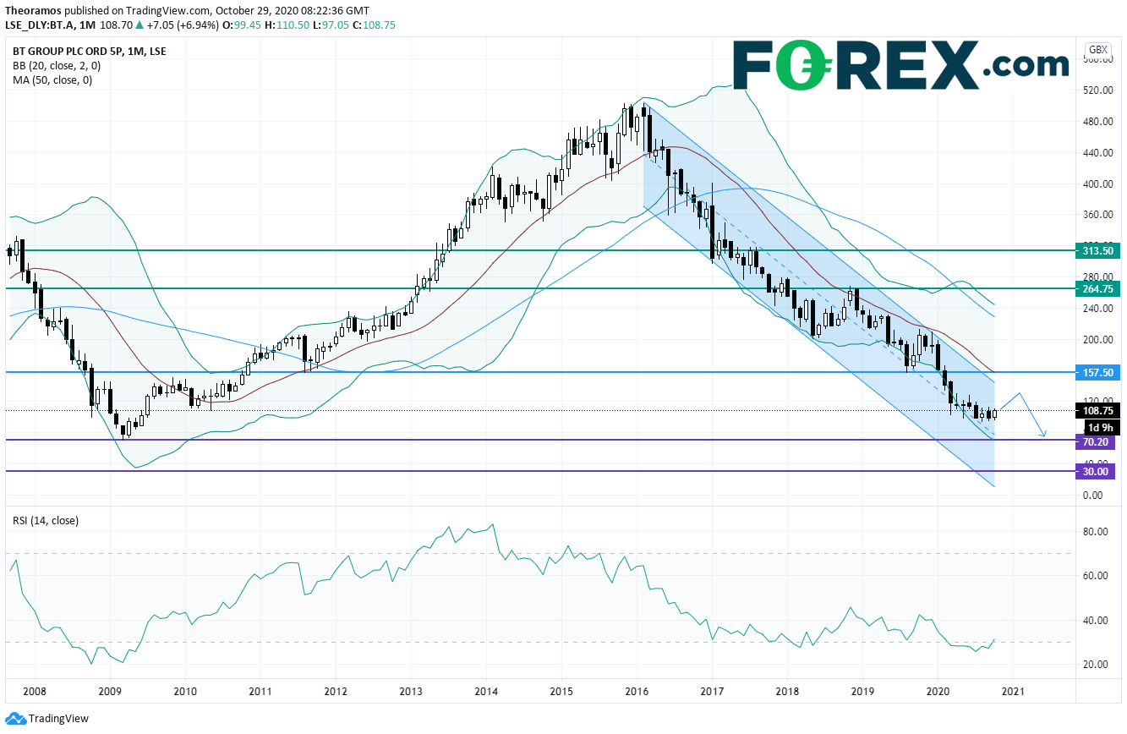Click the 2019 year on time axis
The width and height of the screenshot is (1127, 734).
click(862, 691)
